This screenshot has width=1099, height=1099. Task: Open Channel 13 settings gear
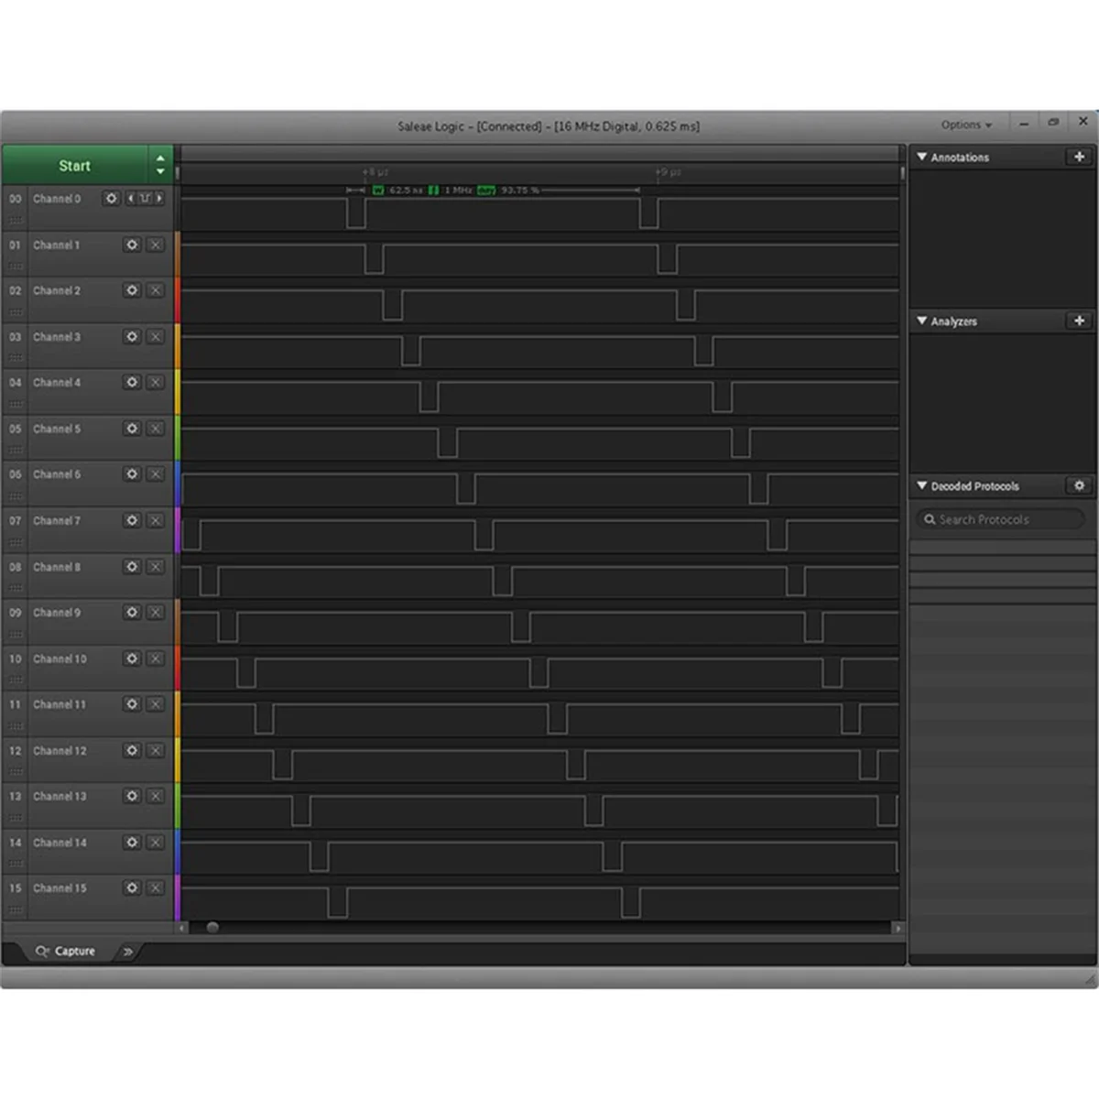(132, 796)
